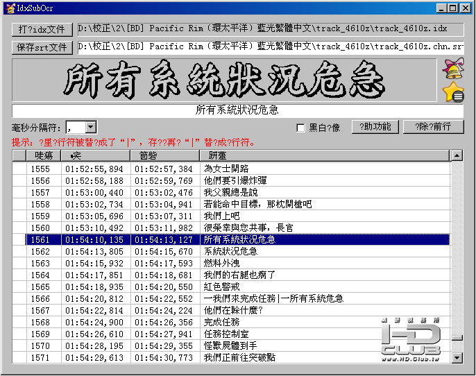Click the 打?idx文件 button
Viewport: 476px width, 376px height.
click(42, 29)
